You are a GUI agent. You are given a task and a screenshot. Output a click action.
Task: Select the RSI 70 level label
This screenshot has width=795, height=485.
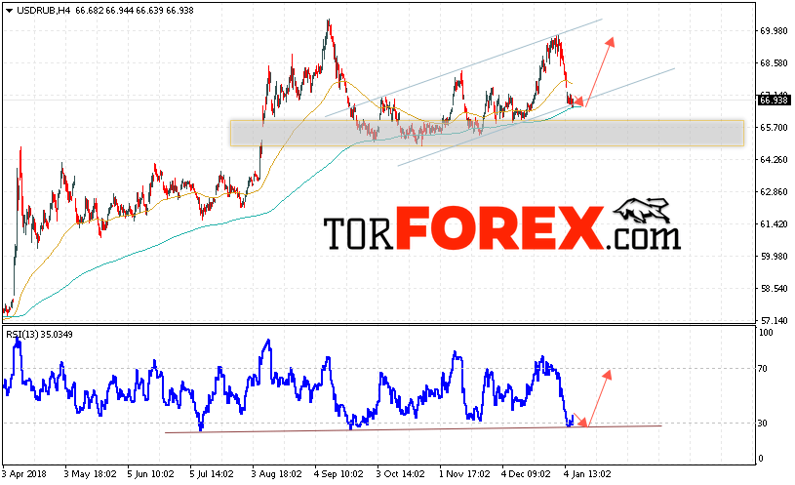point(763,369)
